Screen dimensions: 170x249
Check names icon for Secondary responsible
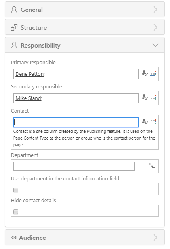tap(145, 98)
